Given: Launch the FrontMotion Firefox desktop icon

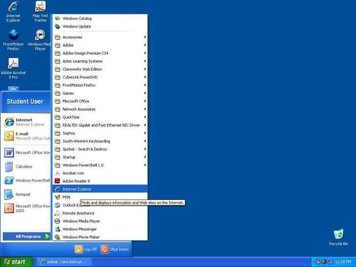Looking at the screenshot, I should (x=13, y=34).
